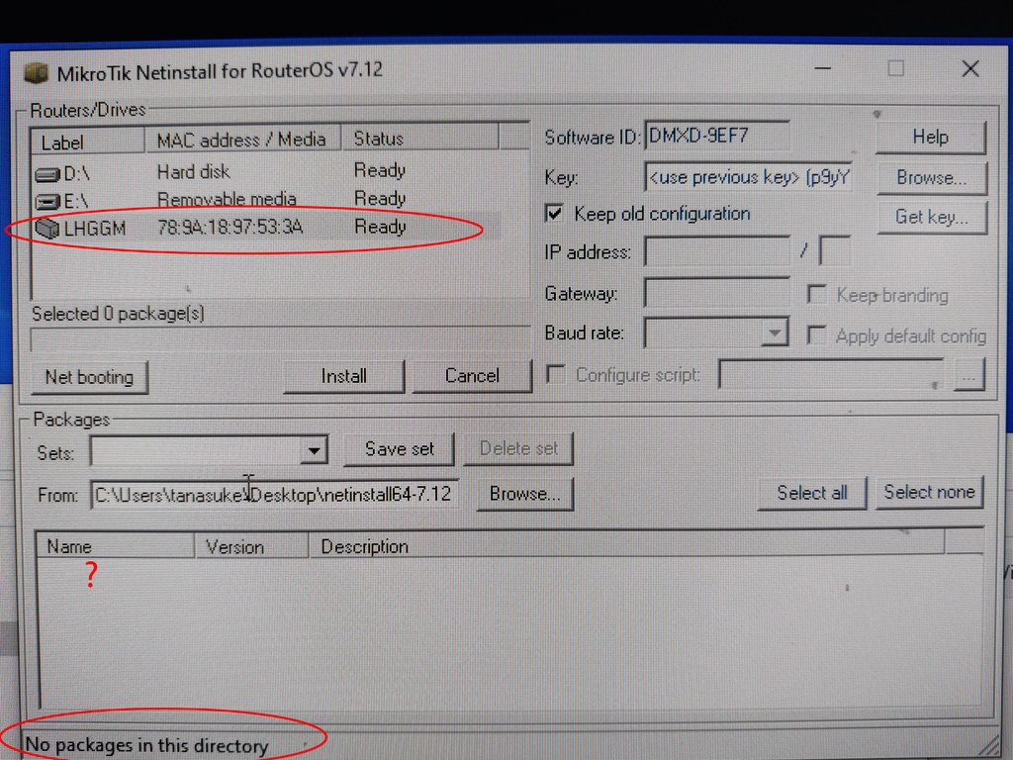
Task: Click the Version column header
Action: coord(251,546)
